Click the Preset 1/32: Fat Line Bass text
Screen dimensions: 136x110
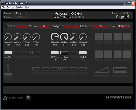(68, 17)
